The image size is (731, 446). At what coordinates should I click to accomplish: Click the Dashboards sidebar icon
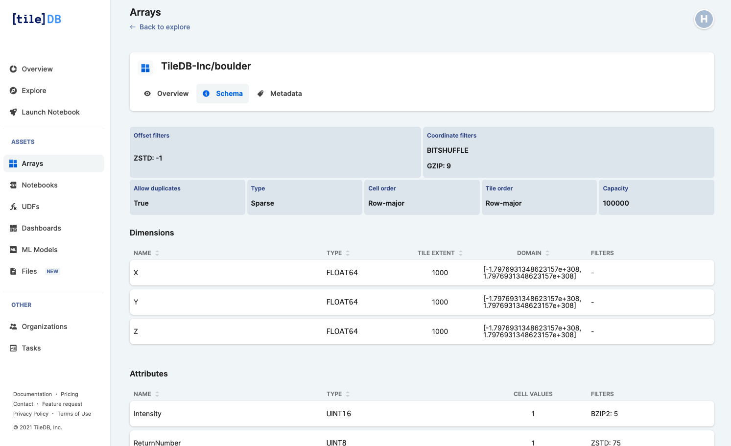13,228
